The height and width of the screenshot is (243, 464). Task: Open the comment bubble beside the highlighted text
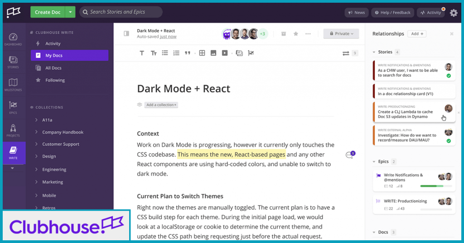350,155
